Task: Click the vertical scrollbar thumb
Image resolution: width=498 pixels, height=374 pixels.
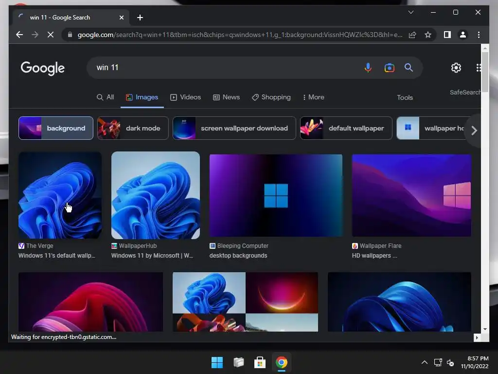Action: click(x=485, y=72)
